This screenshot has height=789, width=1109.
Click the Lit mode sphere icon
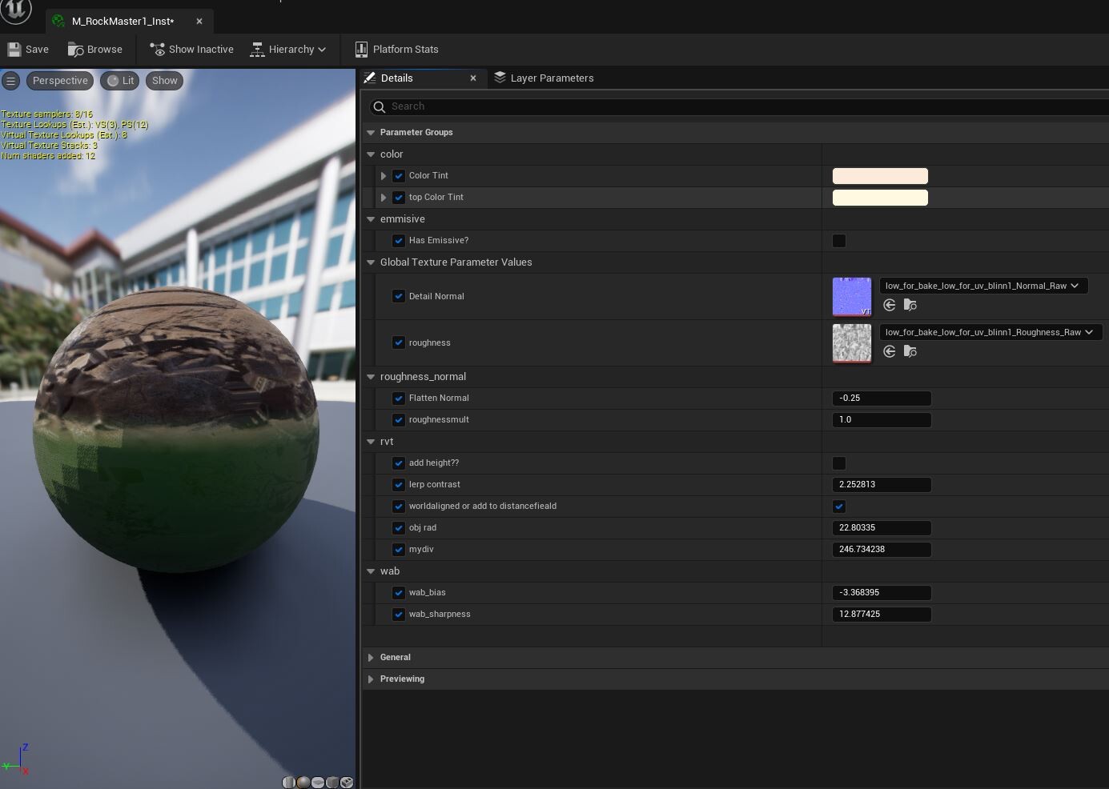[113, 81]
